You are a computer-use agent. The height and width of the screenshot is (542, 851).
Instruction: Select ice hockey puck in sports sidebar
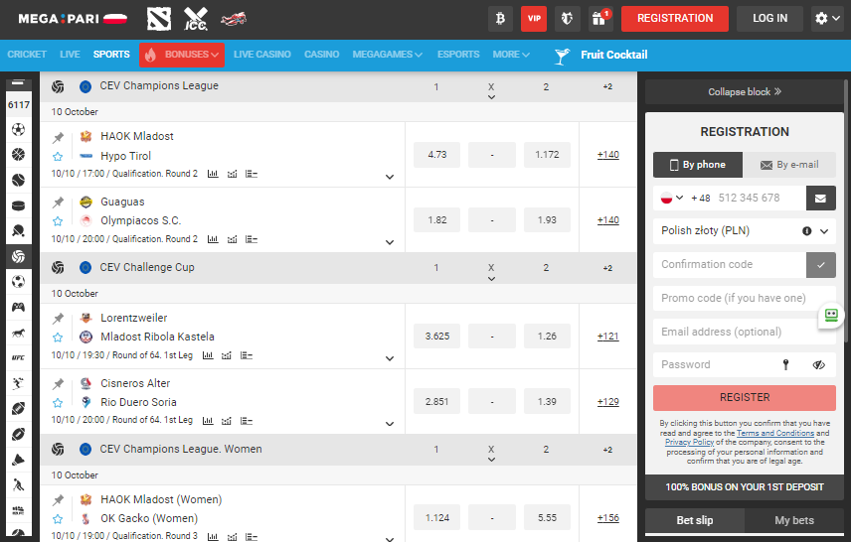[x=19, y=205]
